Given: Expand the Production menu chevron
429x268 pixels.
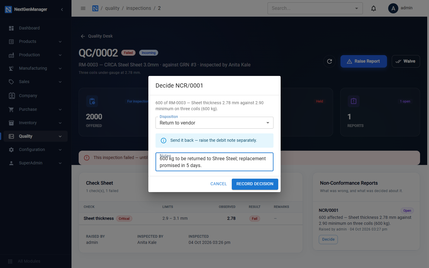Looking at the screenshot, I should pos(60,55).
